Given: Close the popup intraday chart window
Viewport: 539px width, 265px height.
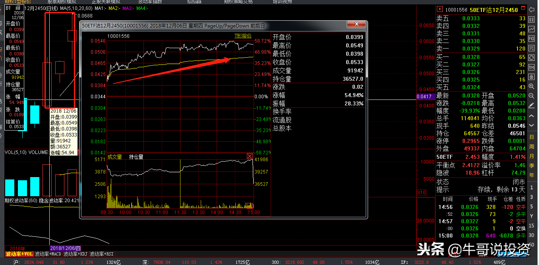Looking at the screenshot, I should pos(356,25).
